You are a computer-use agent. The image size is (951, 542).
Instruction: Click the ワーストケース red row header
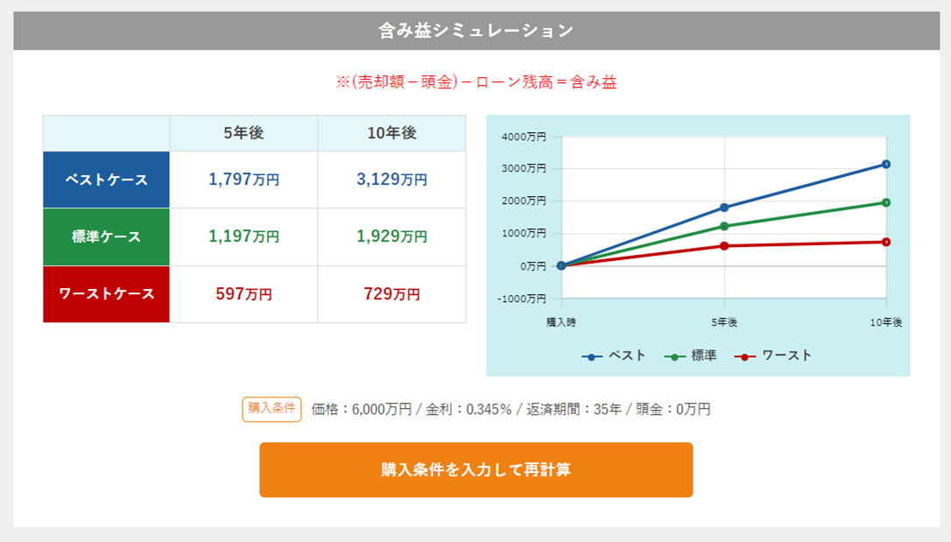coord(106,294)
